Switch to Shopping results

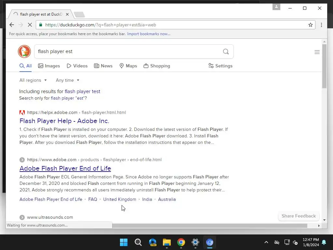coord(157,66)
